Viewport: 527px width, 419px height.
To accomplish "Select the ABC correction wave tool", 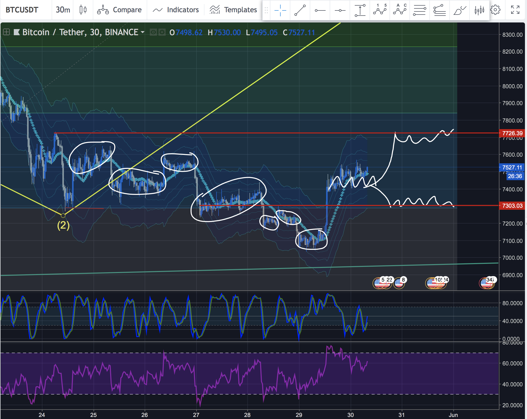I will pos(400,10).
